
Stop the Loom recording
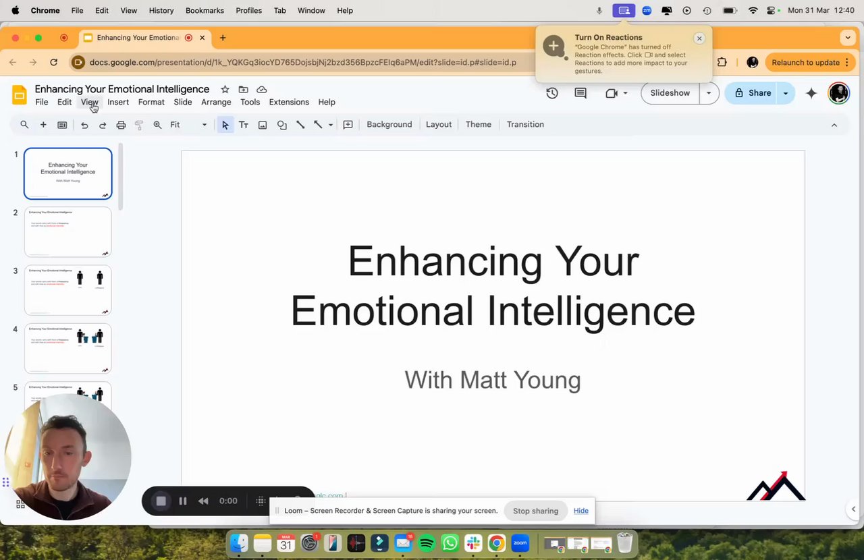click(x=161, y=501)
